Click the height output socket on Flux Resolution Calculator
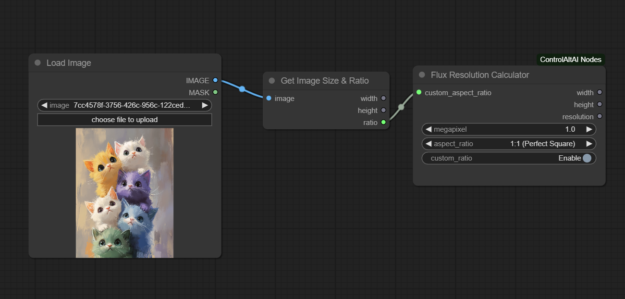The width and height of the screenshot is (625, 299). 600,104
